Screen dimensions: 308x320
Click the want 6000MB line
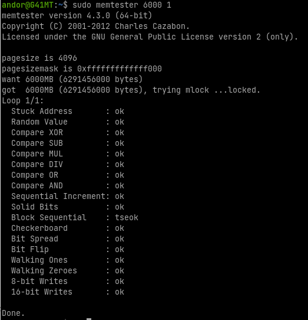(72, 79)
